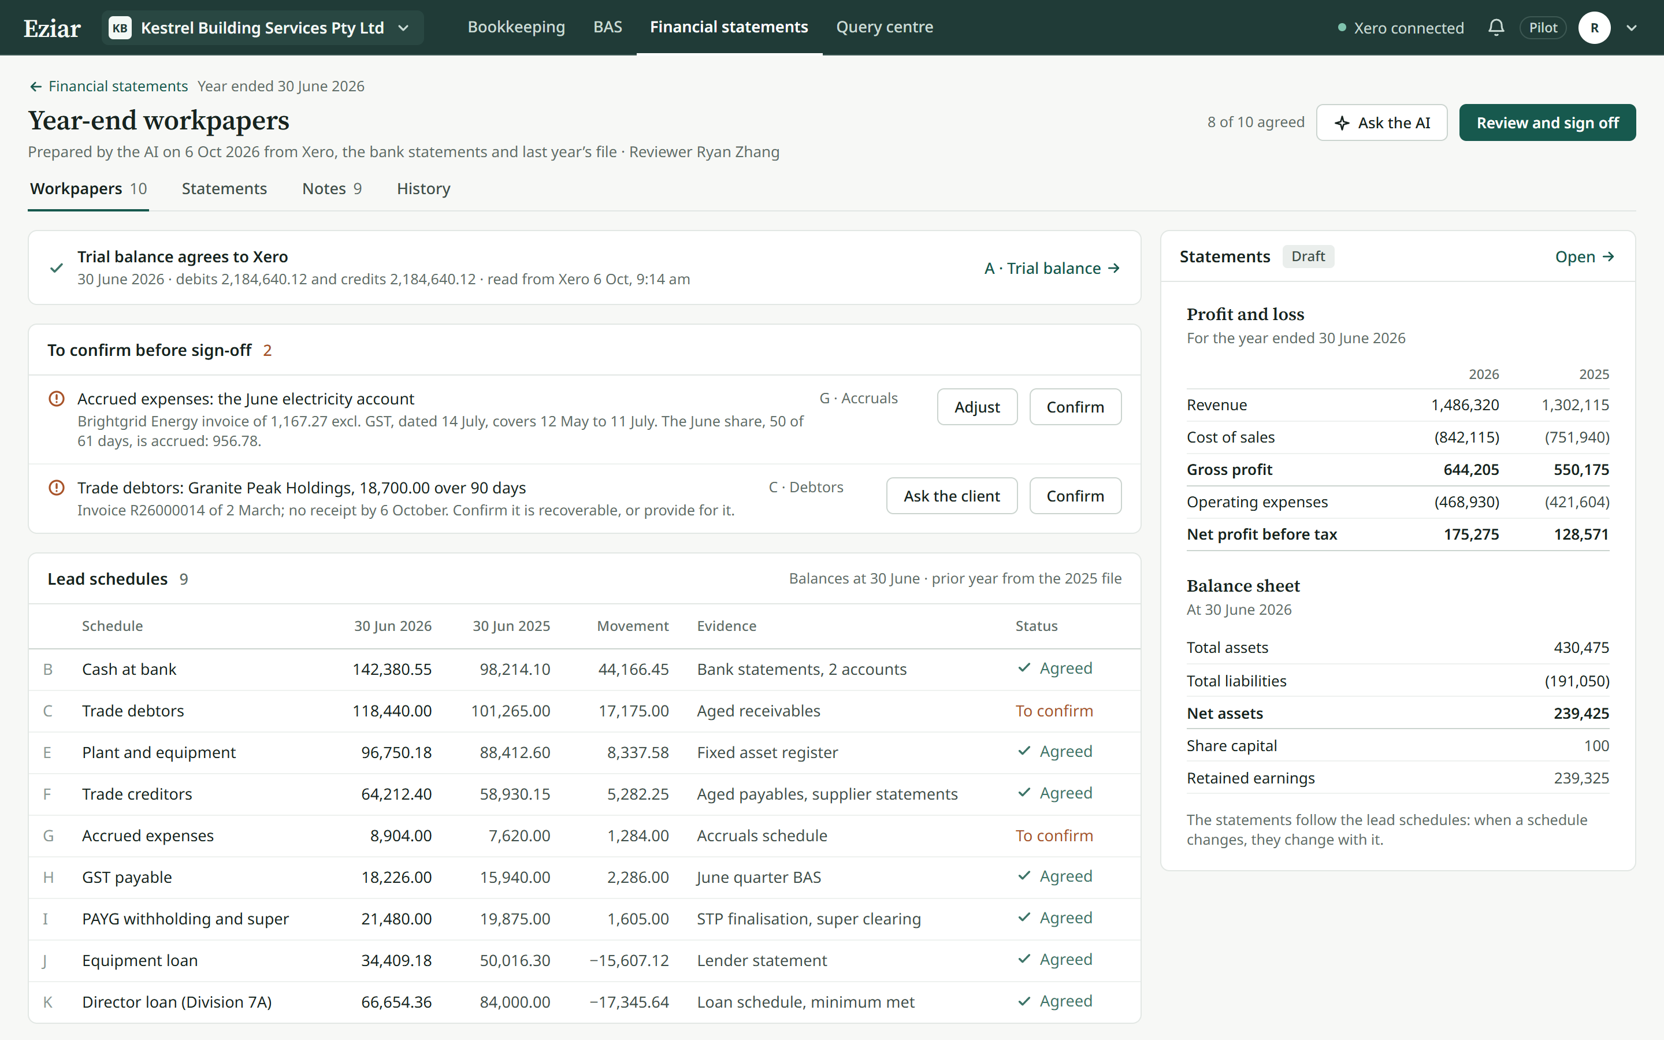This screenshot has height=1040, width=1664.
Task: Switch to the Statements tab
Action: [x=224, y=188]
